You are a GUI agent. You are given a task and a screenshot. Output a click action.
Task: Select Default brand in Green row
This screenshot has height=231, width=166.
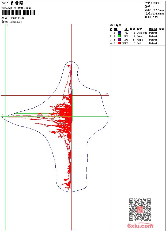pos(153,36)
